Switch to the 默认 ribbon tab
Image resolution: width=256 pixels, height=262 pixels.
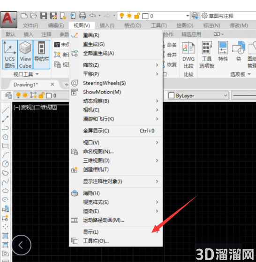click(x=10, y=34)
